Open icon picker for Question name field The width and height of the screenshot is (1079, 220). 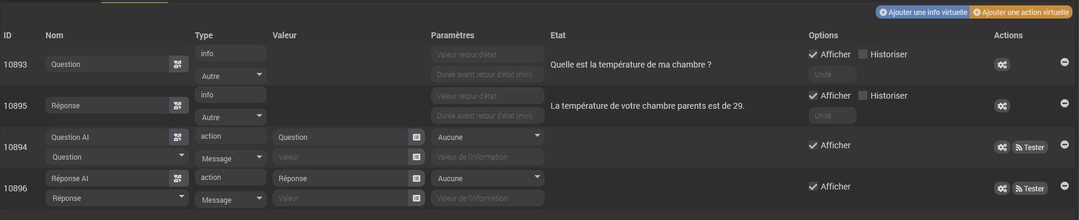178,65
